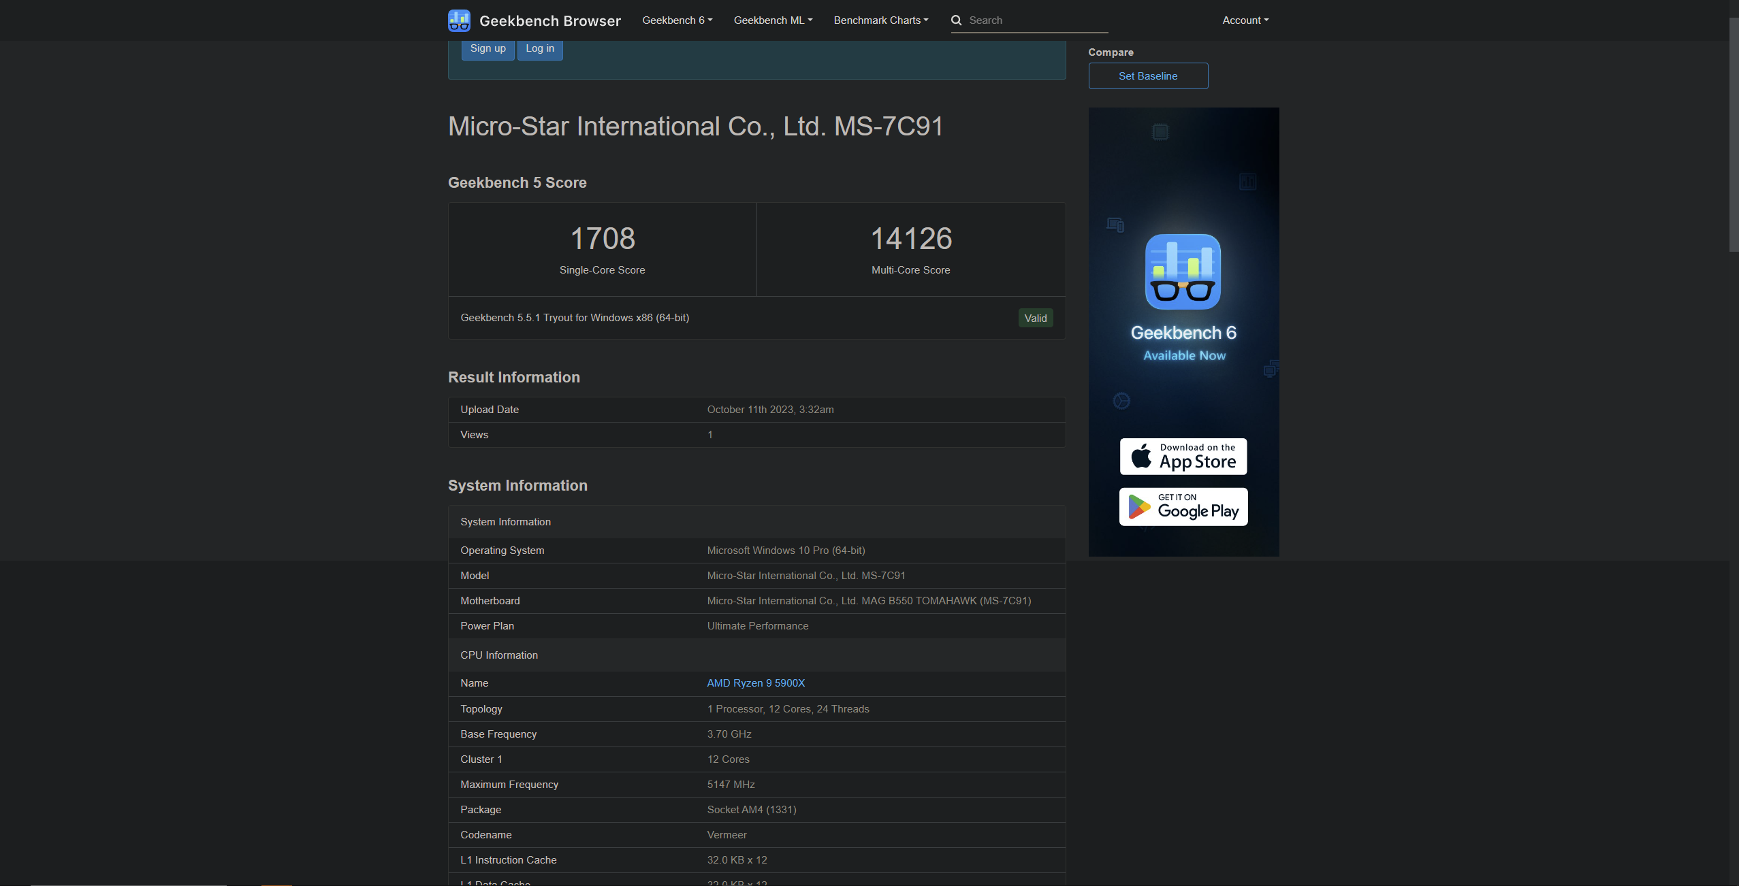1739x886 pixels.
Task: Click the Sign up button
Action: click(x=488, y=49)
